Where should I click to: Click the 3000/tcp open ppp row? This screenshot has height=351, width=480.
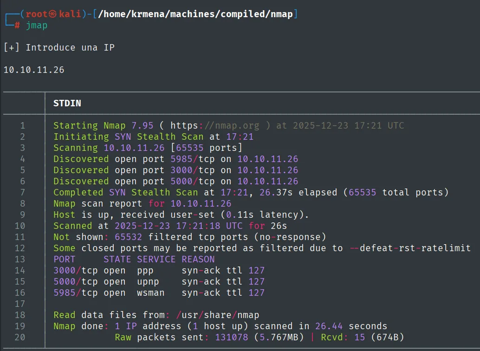(159, 271)
